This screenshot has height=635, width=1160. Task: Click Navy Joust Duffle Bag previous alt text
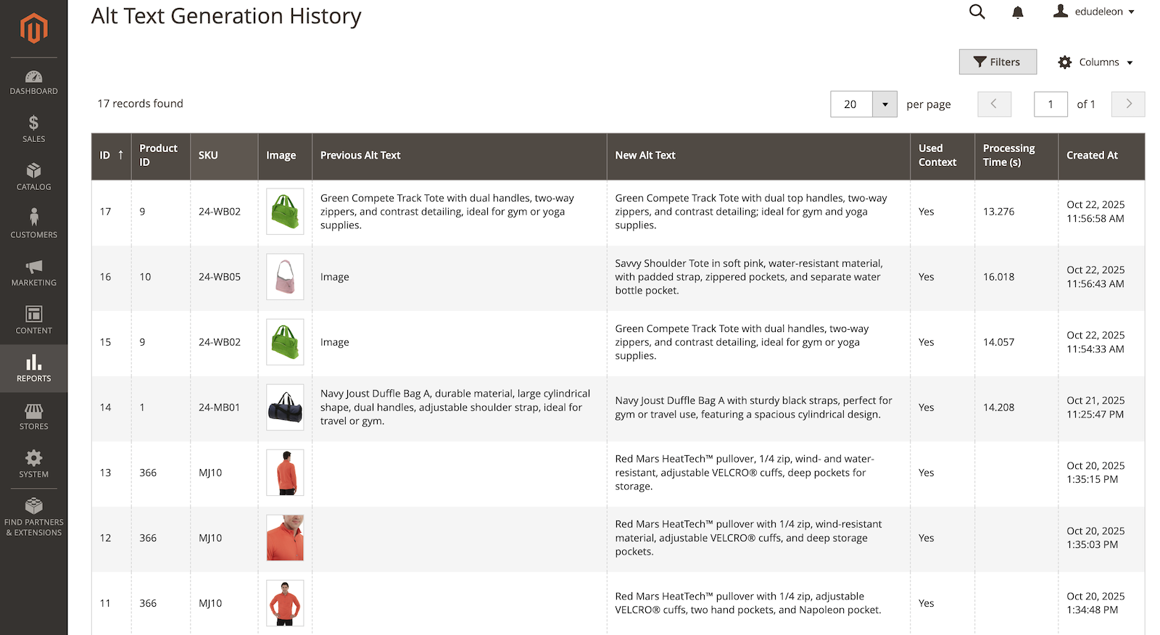pos(455,407)
